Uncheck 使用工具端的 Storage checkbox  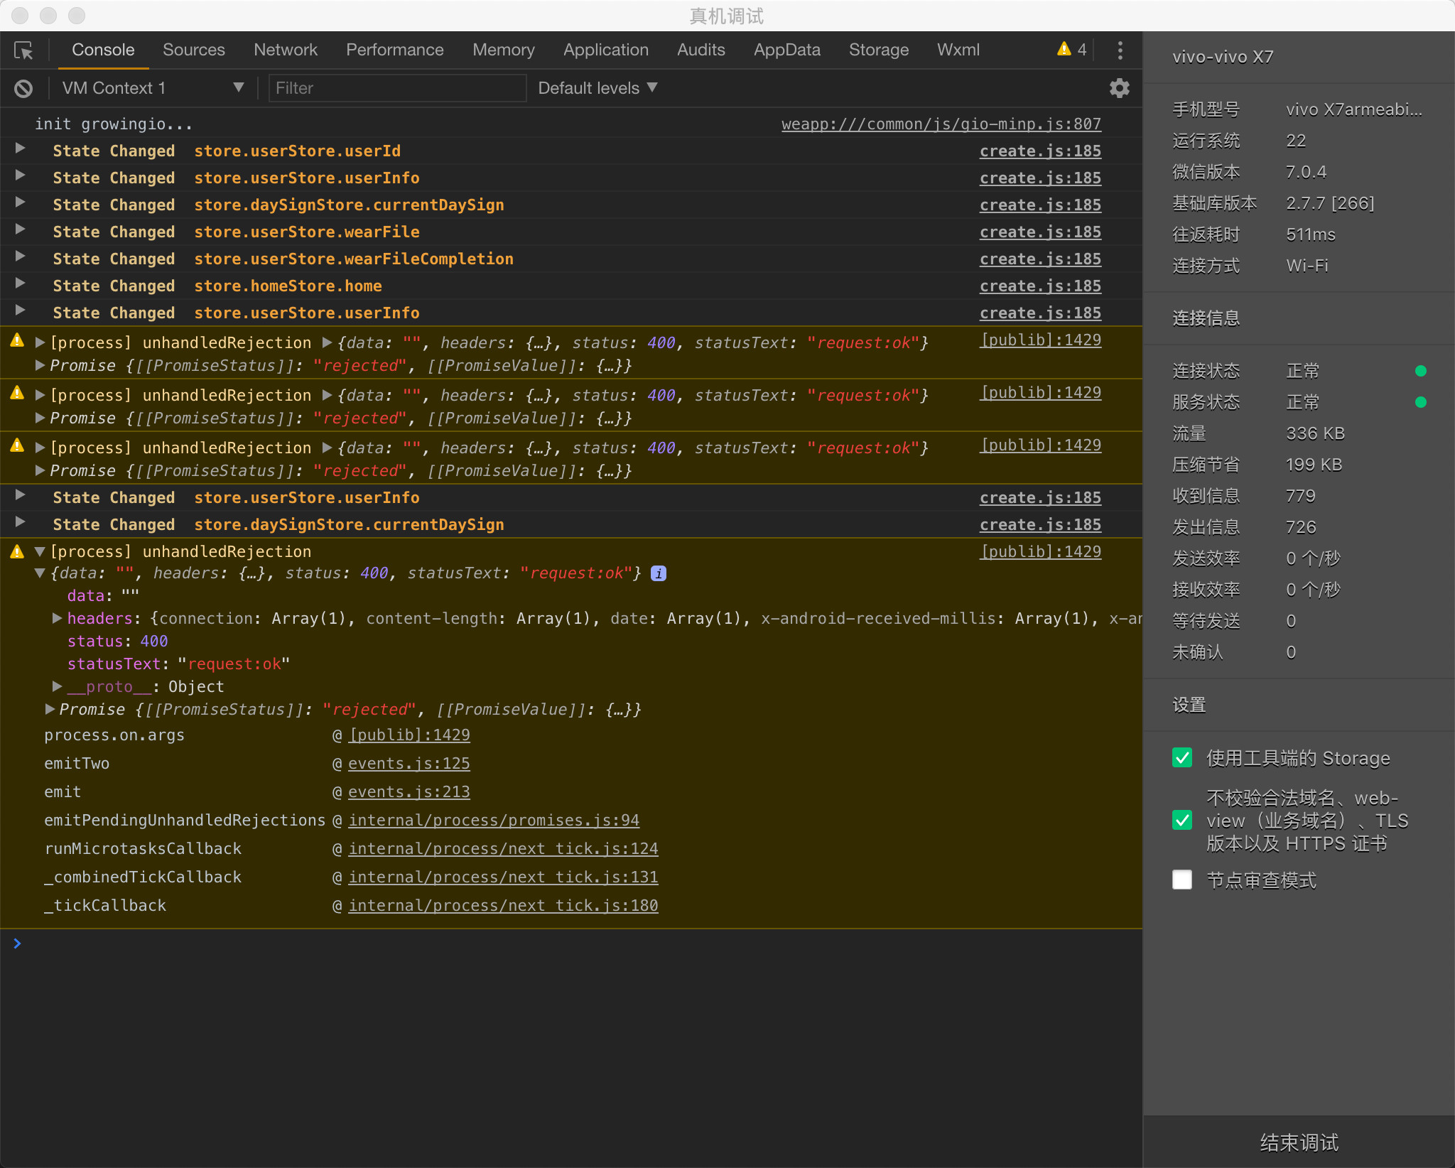point(1182,758)
